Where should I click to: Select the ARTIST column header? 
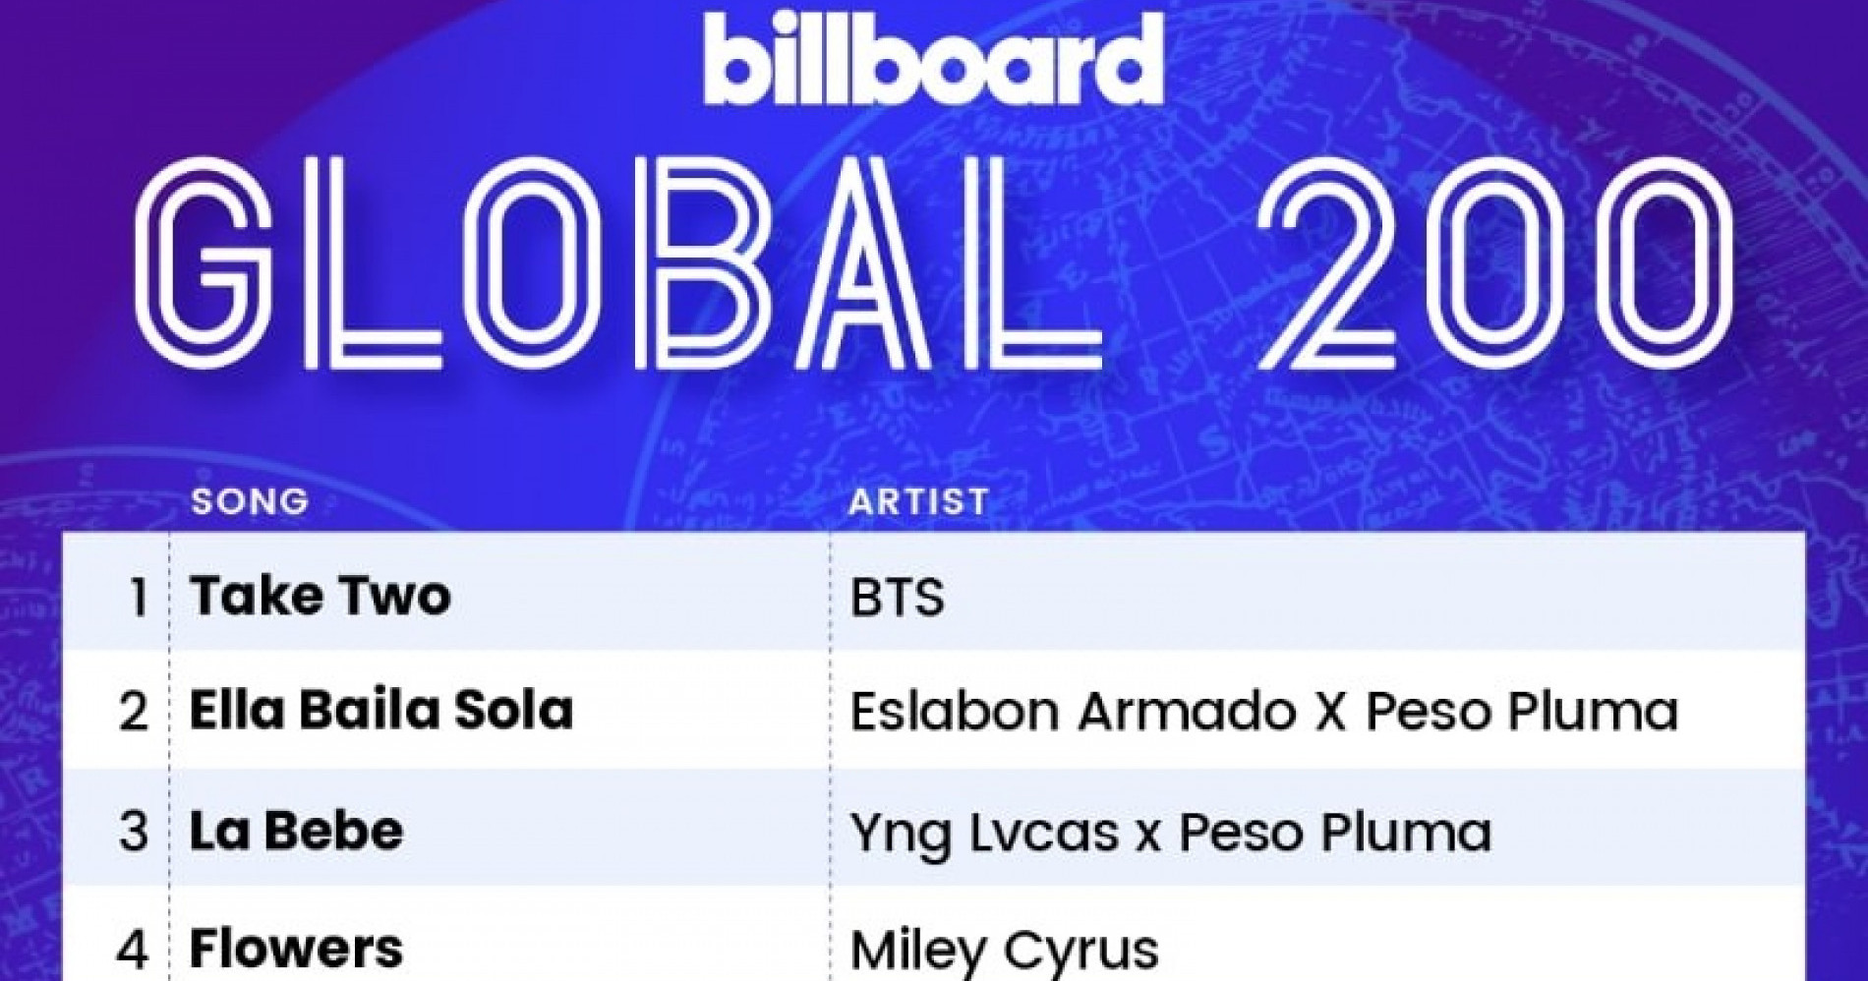pyautogui.click(x=918, y=501)
